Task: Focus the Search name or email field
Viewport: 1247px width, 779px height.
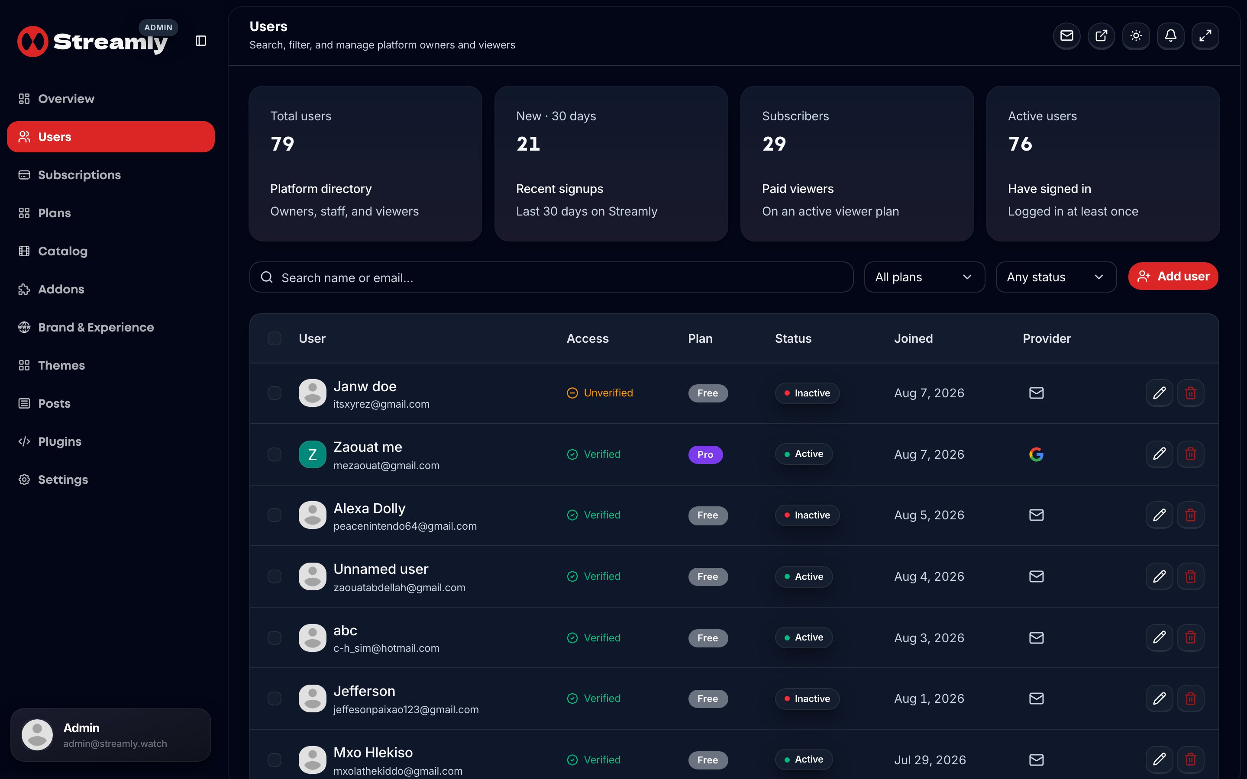Action: point(551,277)
